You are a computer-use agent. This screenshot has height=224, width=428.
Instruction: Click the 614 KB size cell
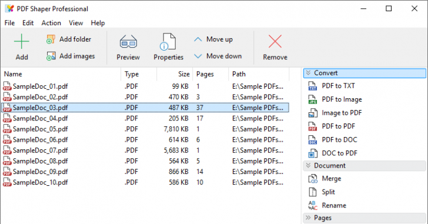coord(179,140)
